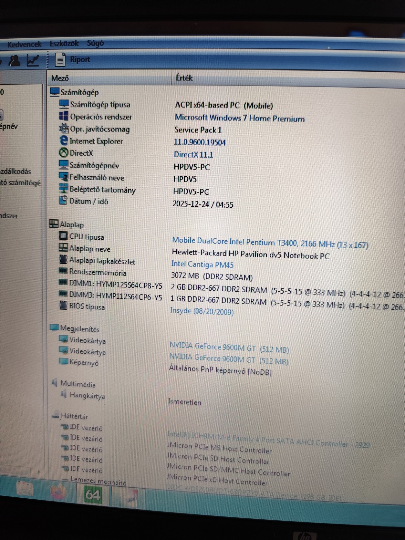Screen dimensions: 405x540
Task: Click the CPU típusa icon
Action: click(x=63, y=236)
